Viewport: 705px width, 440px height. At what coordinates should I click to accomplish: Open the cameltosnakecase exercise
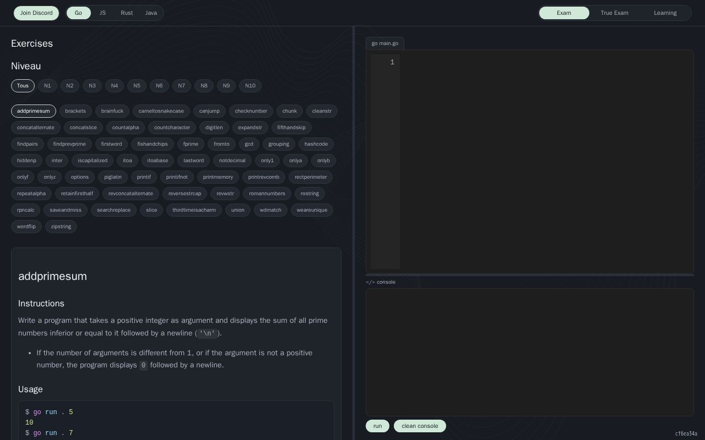point(161,111)
